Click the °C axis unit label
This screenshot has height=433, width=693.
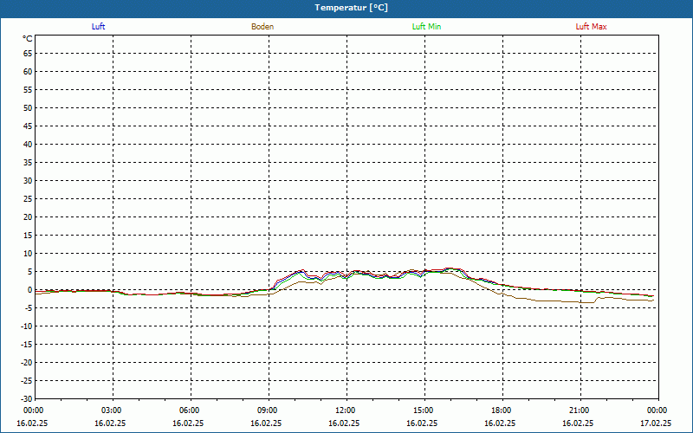[28, 39]
